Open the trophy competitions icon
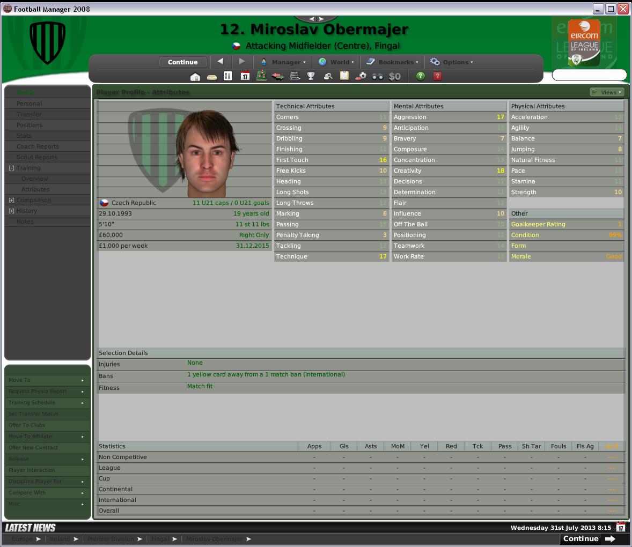This screenshot has height=547, width=632. (x=311, y=76)
